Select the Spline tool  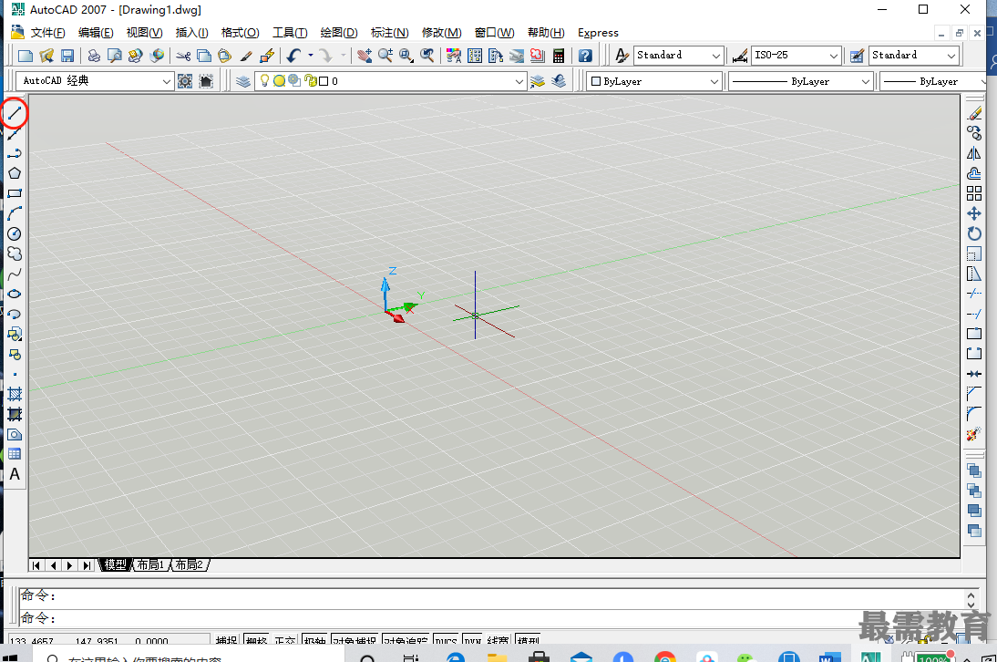tap(15, 274)
